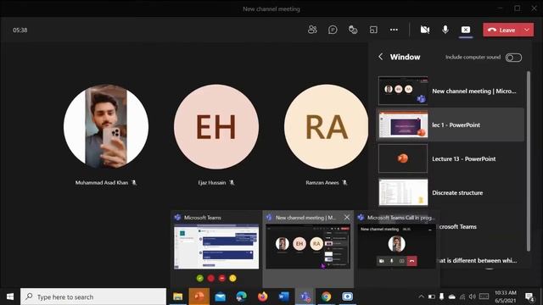Choose Discreate structure window to share
Screen dimensions: 543x305
pos(451,192)
